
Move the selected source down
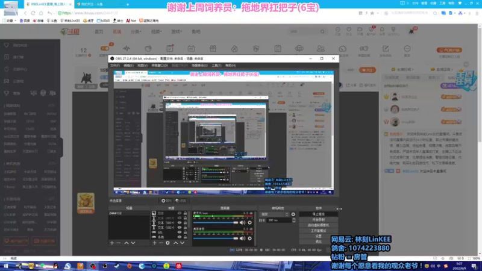coord(183,243)
